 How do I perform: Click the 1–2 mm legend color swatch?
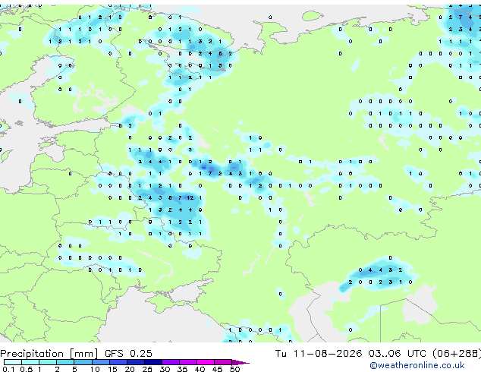point(48,362)
